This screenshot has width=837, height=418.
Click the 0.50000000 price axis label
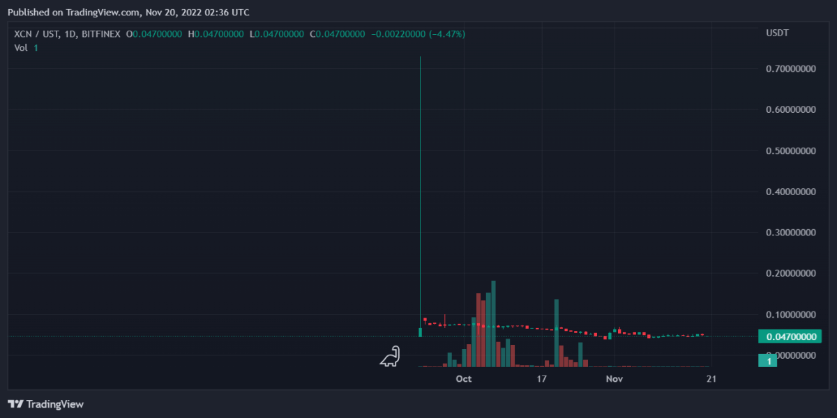(x=790, y=151)
